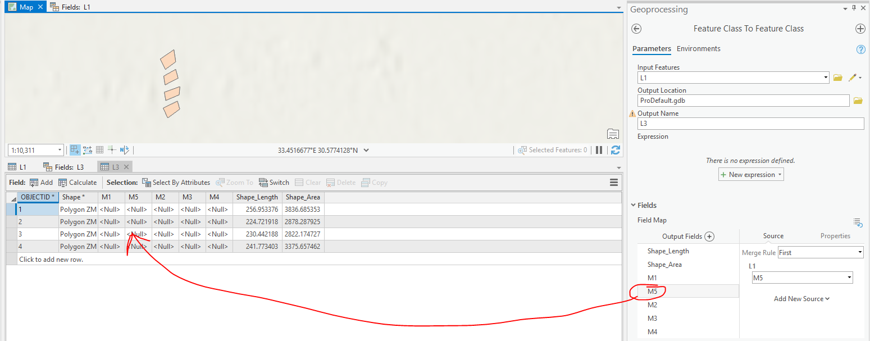Click the back arrow in Geoprocessing pane
The width and height of the screenshot is (870, 341).
(635, 29)
